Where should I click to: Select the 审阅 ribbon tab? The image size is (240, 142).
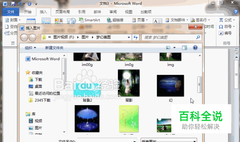pos(113,12)
